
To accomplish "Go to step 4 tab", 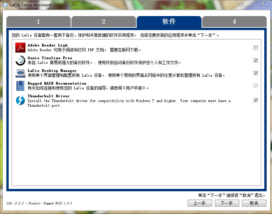I will click(234, 22).
